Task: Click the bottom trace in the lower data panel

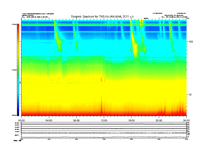Action: (104, 137)
